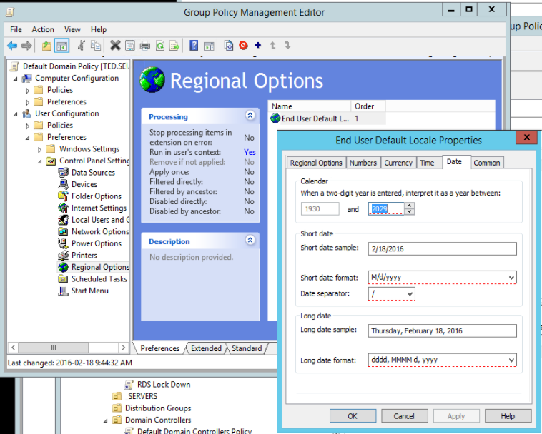Select the Printers node in tree
This screenshot has width=542, height=434.
[84, 255]
